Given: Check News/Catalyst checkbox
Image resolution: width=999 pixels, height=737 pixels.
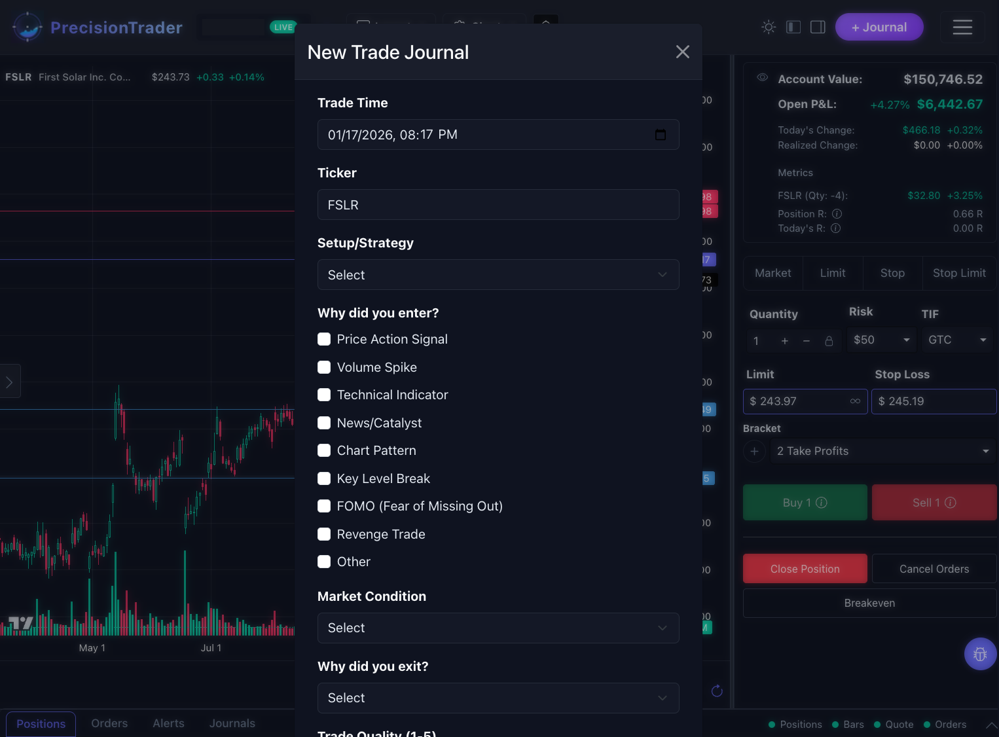Looking at the screenshot, I should coord(324,423).
